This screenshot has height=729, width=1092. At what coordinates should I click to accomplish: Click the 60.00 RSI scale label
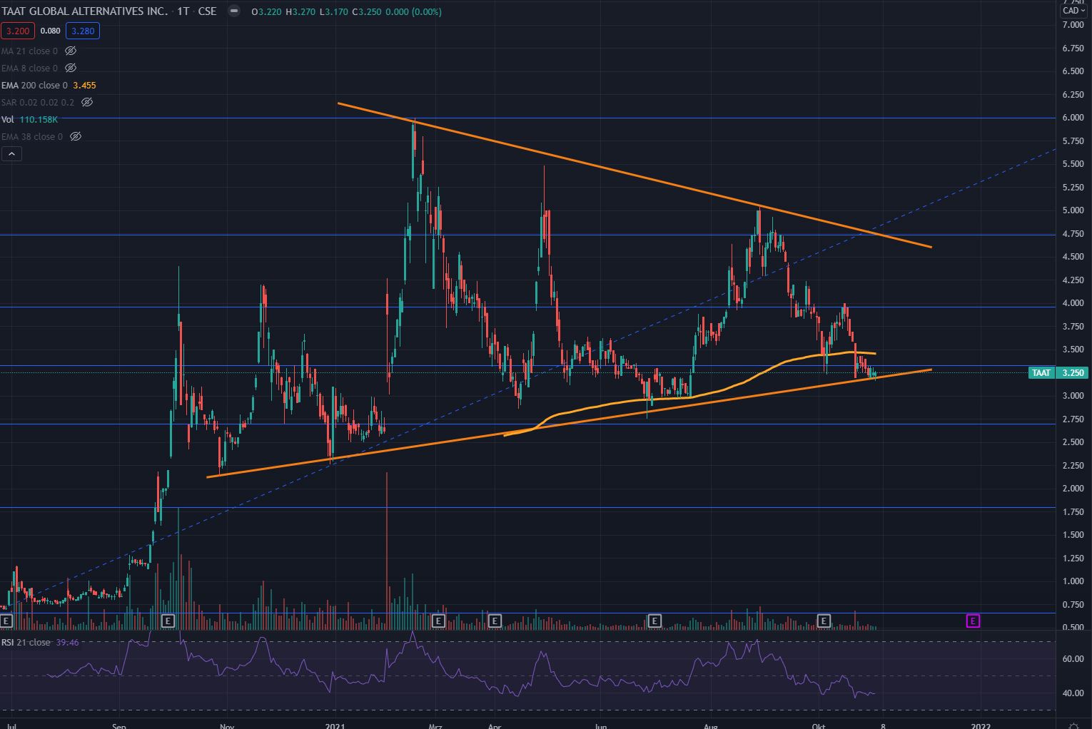pos(1073,659)
